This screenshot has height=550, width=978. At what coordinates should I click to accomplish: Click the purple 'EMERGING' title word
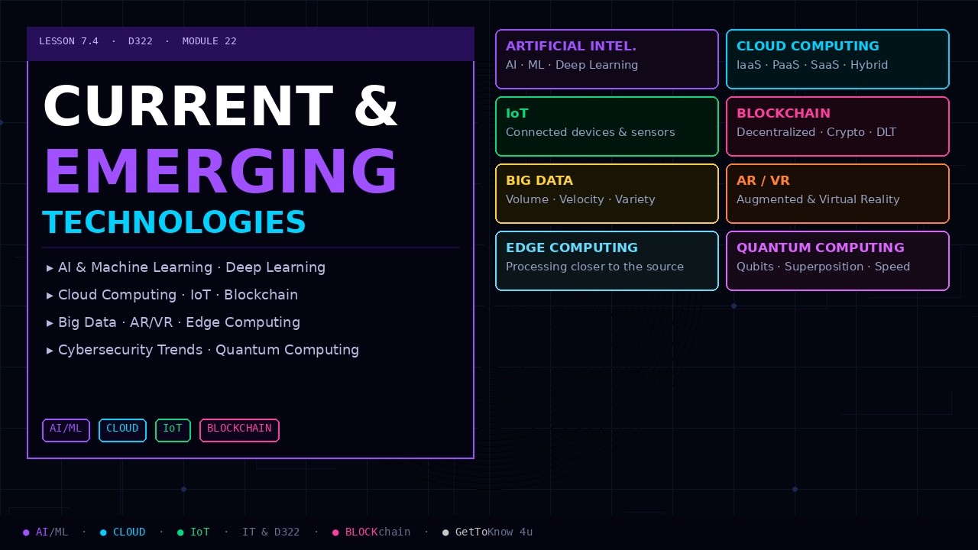pyautogui.click(x=221, y=172)
